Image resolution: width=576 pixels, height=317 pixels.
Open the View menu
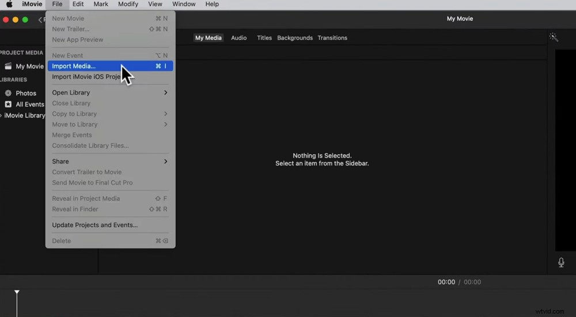tap(155, 4)
